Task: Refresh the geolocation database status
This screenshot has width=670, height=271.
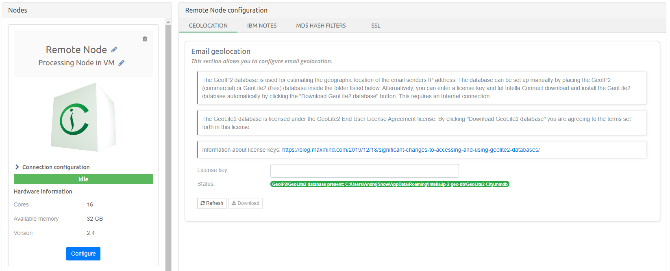Action: [212, 203]
